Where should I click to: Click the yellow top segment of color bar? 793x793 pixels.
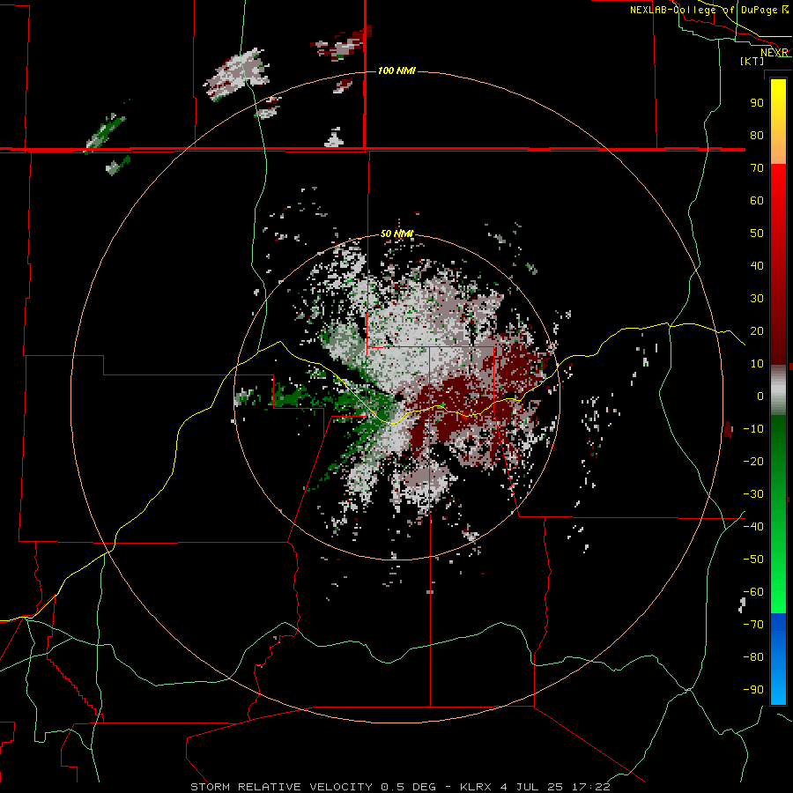(778, 122)
